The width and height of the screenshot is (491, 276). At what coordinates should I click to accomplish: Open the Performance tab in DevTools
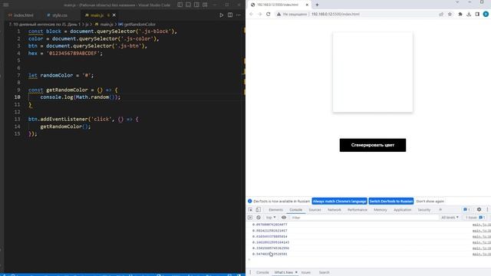[x=358, y=209]
